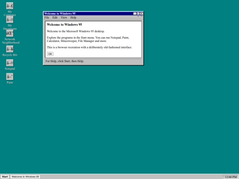239x179 pixels.
Task: Open the Start menu on the taskbar
Action: coord(5,176)
